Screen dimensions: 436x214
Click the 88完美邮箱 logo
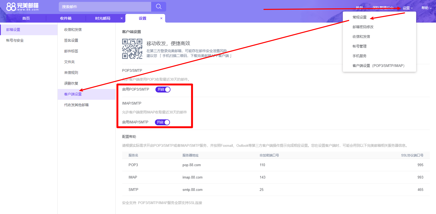[22, 7]
